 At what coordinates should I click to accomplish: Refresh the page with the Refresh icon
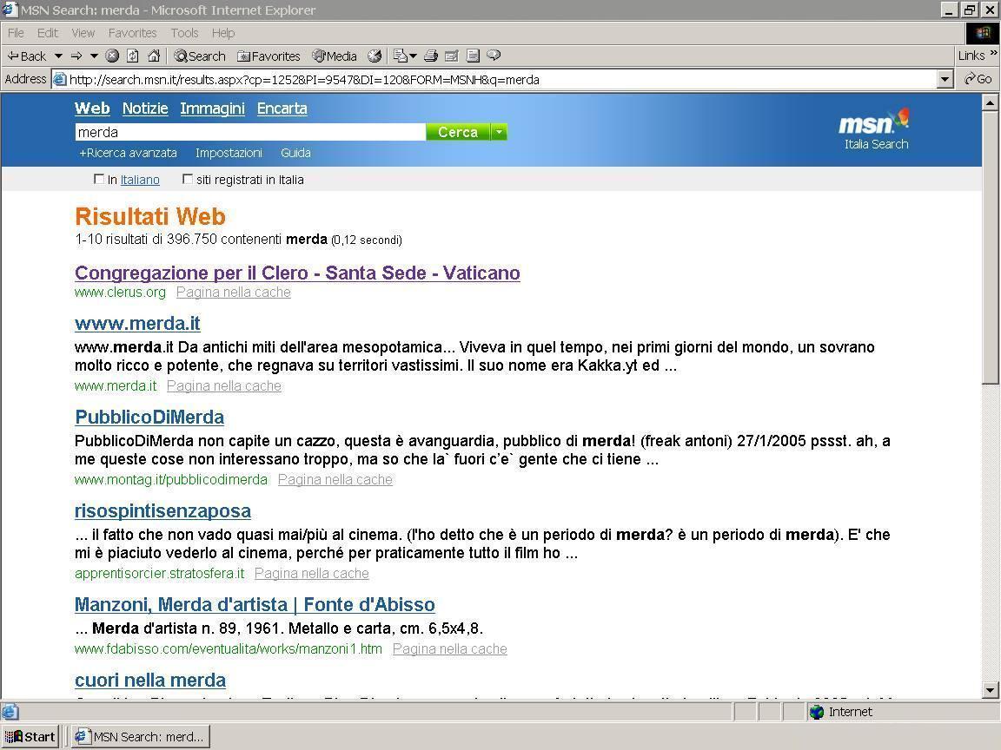pos(133,56)
